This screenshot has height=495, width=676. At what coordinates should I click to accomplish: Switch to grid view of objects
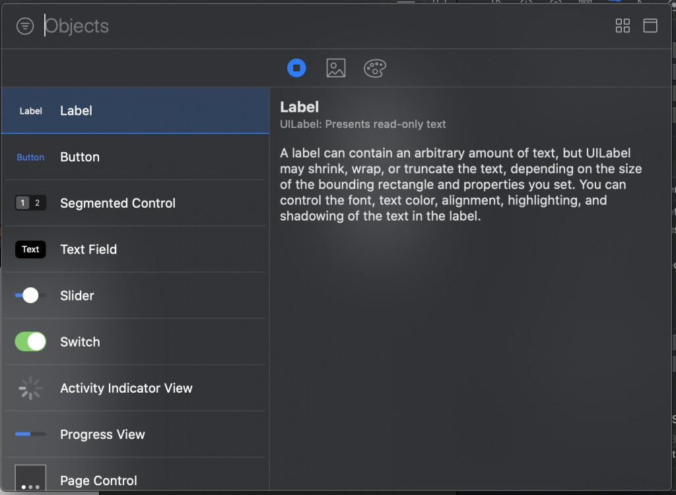click(x=623, y=26)
